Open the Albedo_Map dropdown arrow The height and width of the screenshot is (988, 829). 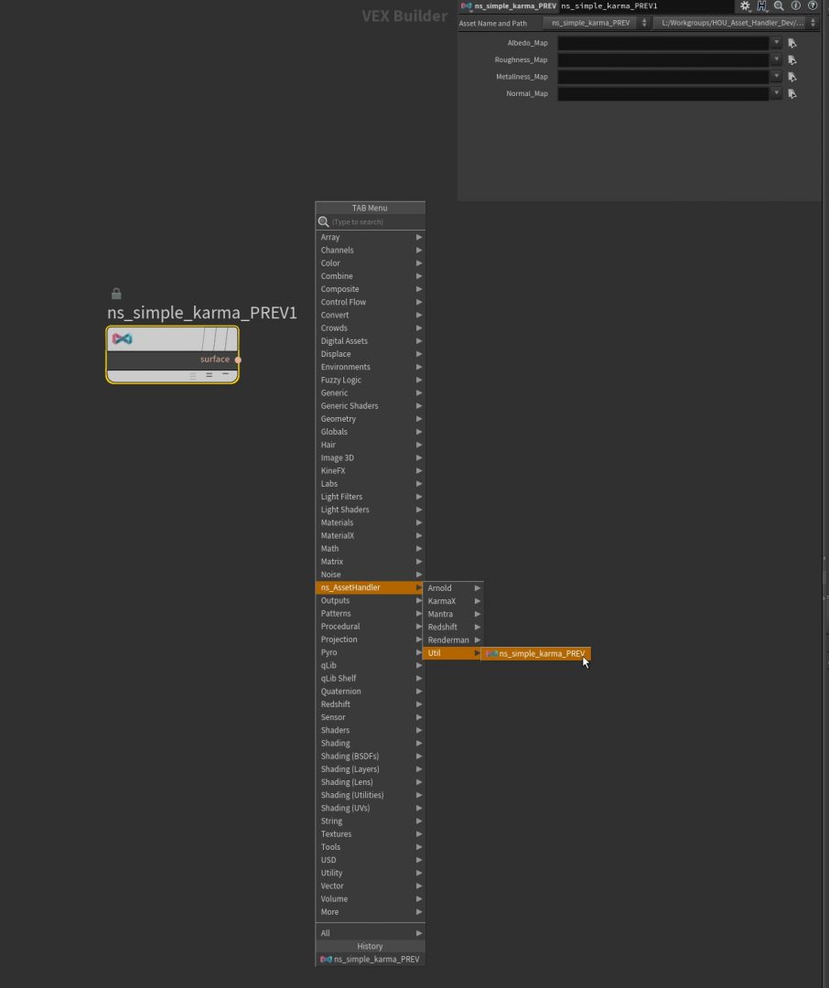click(776, 43)
